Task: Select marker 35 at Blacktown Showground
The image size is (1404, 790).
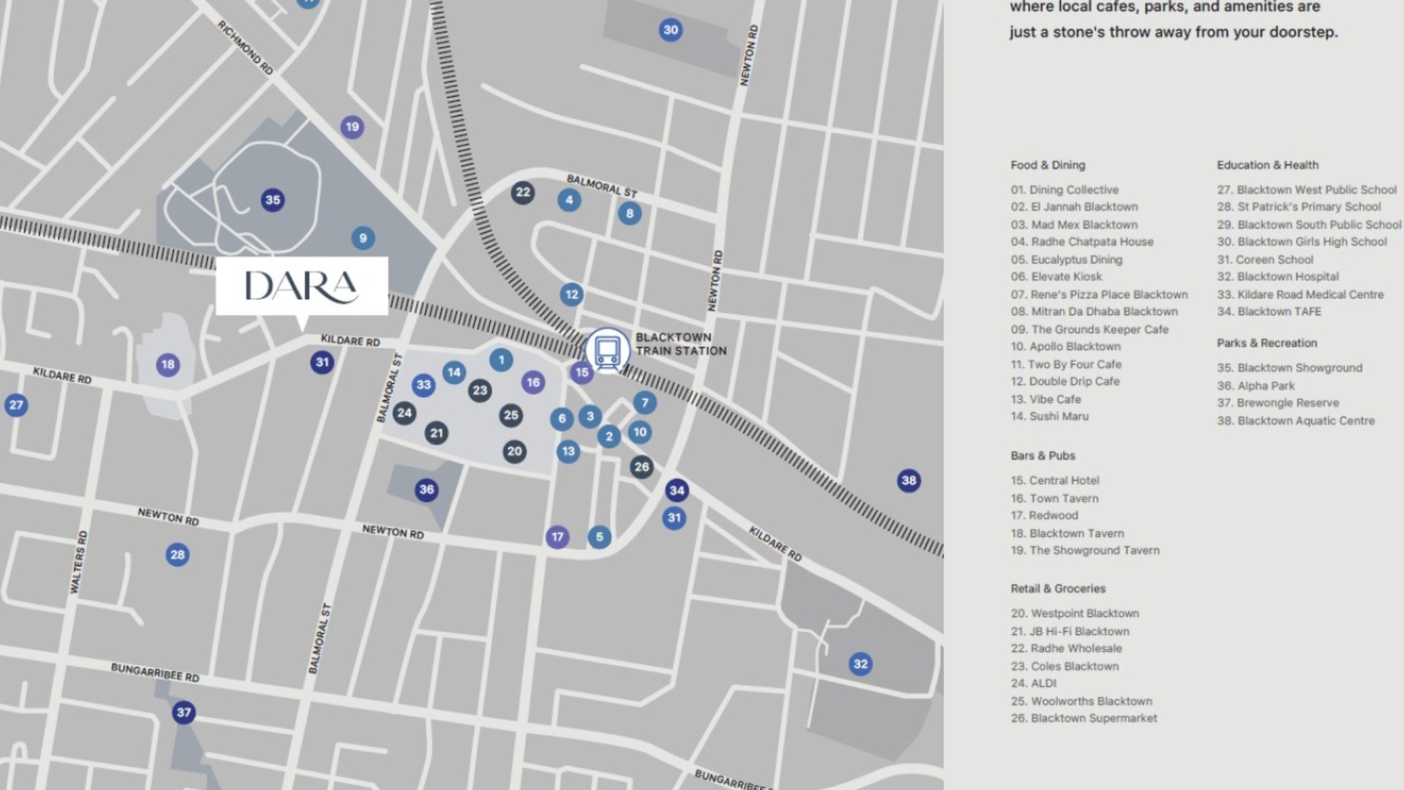Action: [x=273, y=200]
